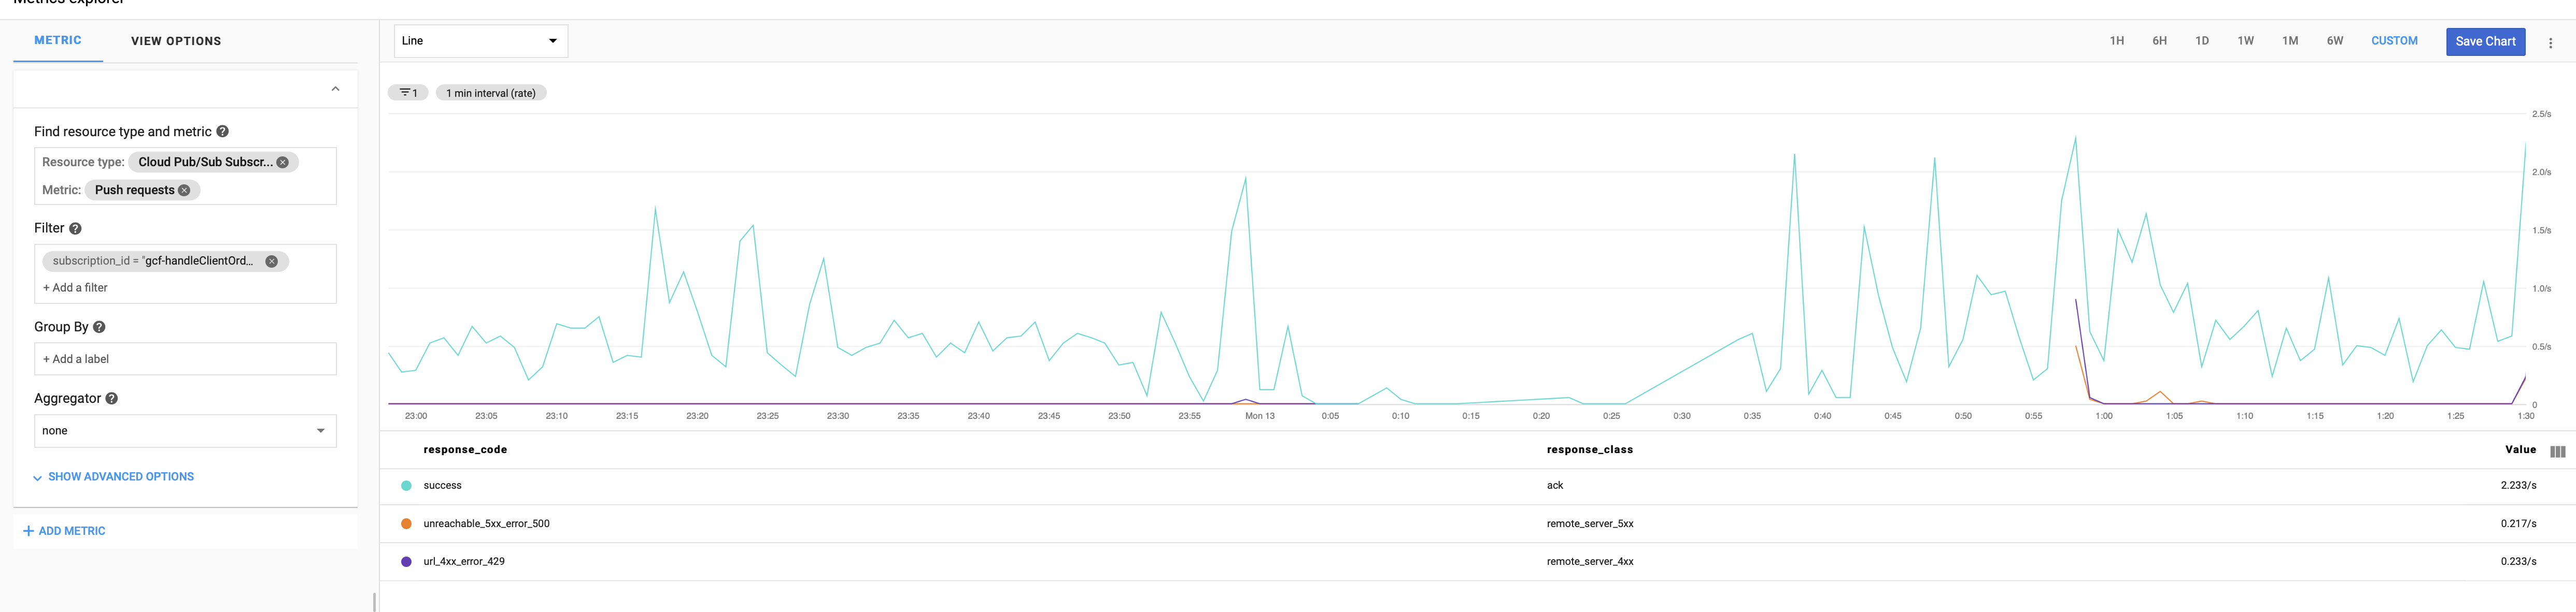Select the CUSTOM time range option

click(x=2394, y=41)
